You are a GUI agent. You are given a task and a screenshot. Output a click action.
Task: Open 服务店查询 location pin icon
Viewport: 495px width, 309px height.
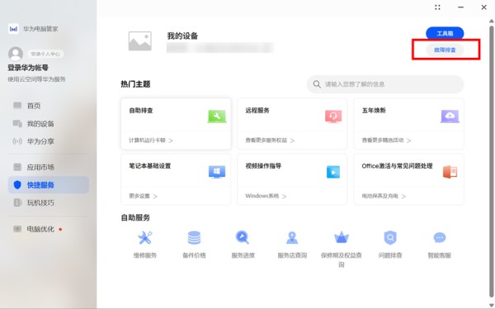pos(292,237)
